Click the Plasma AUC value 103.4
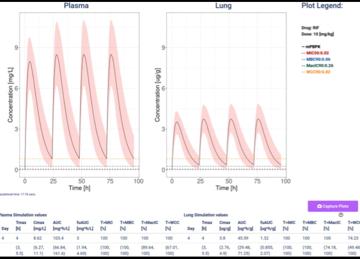Screen dimensions: 360x259 pos(58,238)
